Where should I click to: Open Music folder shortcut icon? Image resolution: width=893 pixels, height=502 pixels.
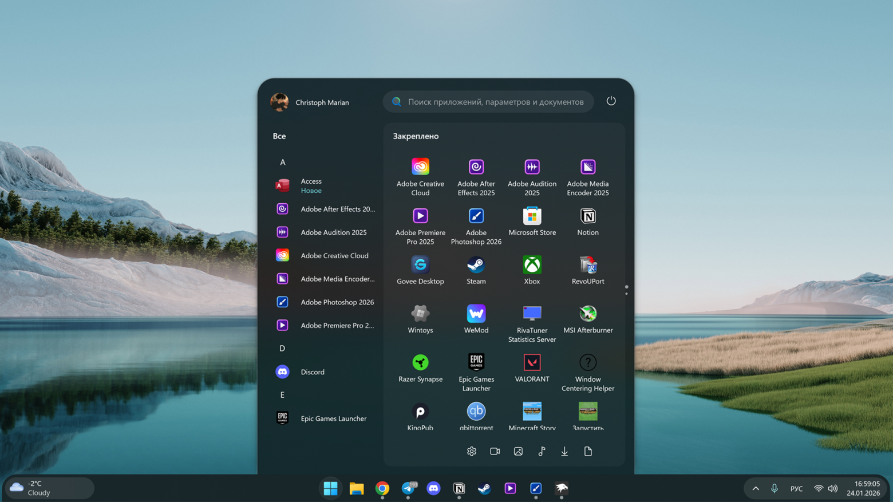542,451
